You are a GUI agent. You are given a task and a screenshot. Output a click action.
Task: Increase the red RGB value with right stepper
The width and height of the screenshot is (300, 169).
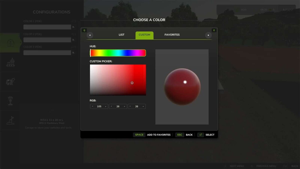[106, 106]
